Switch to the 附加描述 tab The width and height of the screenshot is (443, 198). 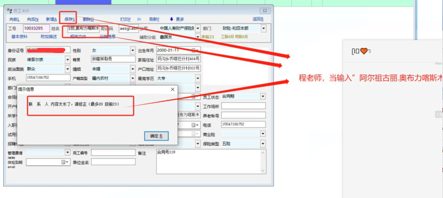tap(48, 37)
